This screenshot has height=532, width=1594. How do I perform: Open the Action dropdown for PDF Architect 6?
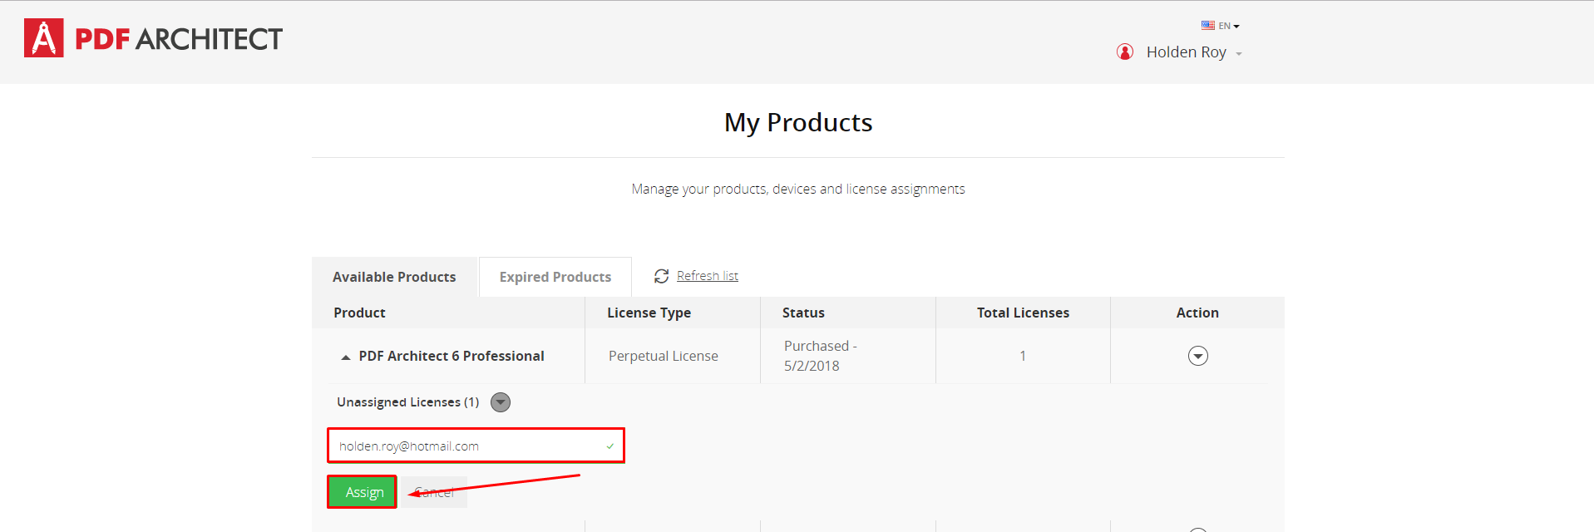coord(1197,356)
